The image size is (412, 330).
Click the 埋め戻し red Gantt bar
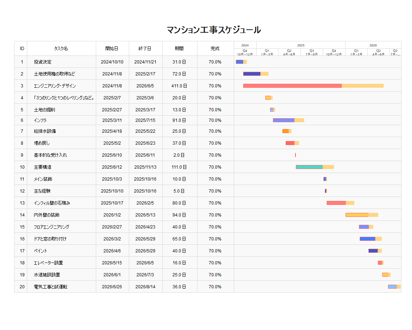(x=290, y=143)
